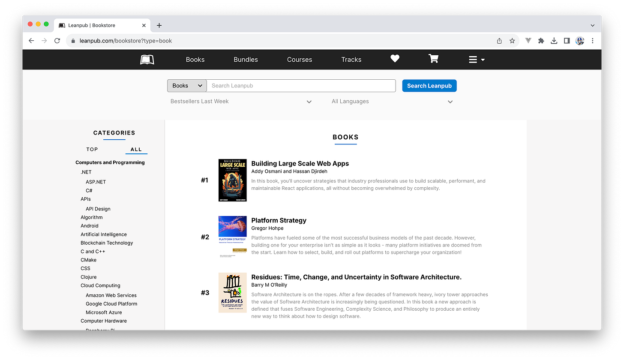Select the CSS category
Viewport: 624px width, 360px height.
tap(85, 268)
